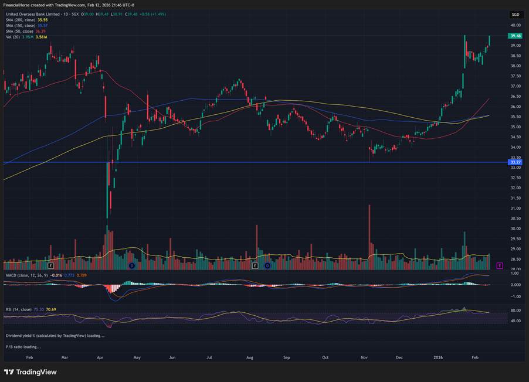Click the green 39.48 current price label
This screenshot has width=529, height=382.
(516, 36)
